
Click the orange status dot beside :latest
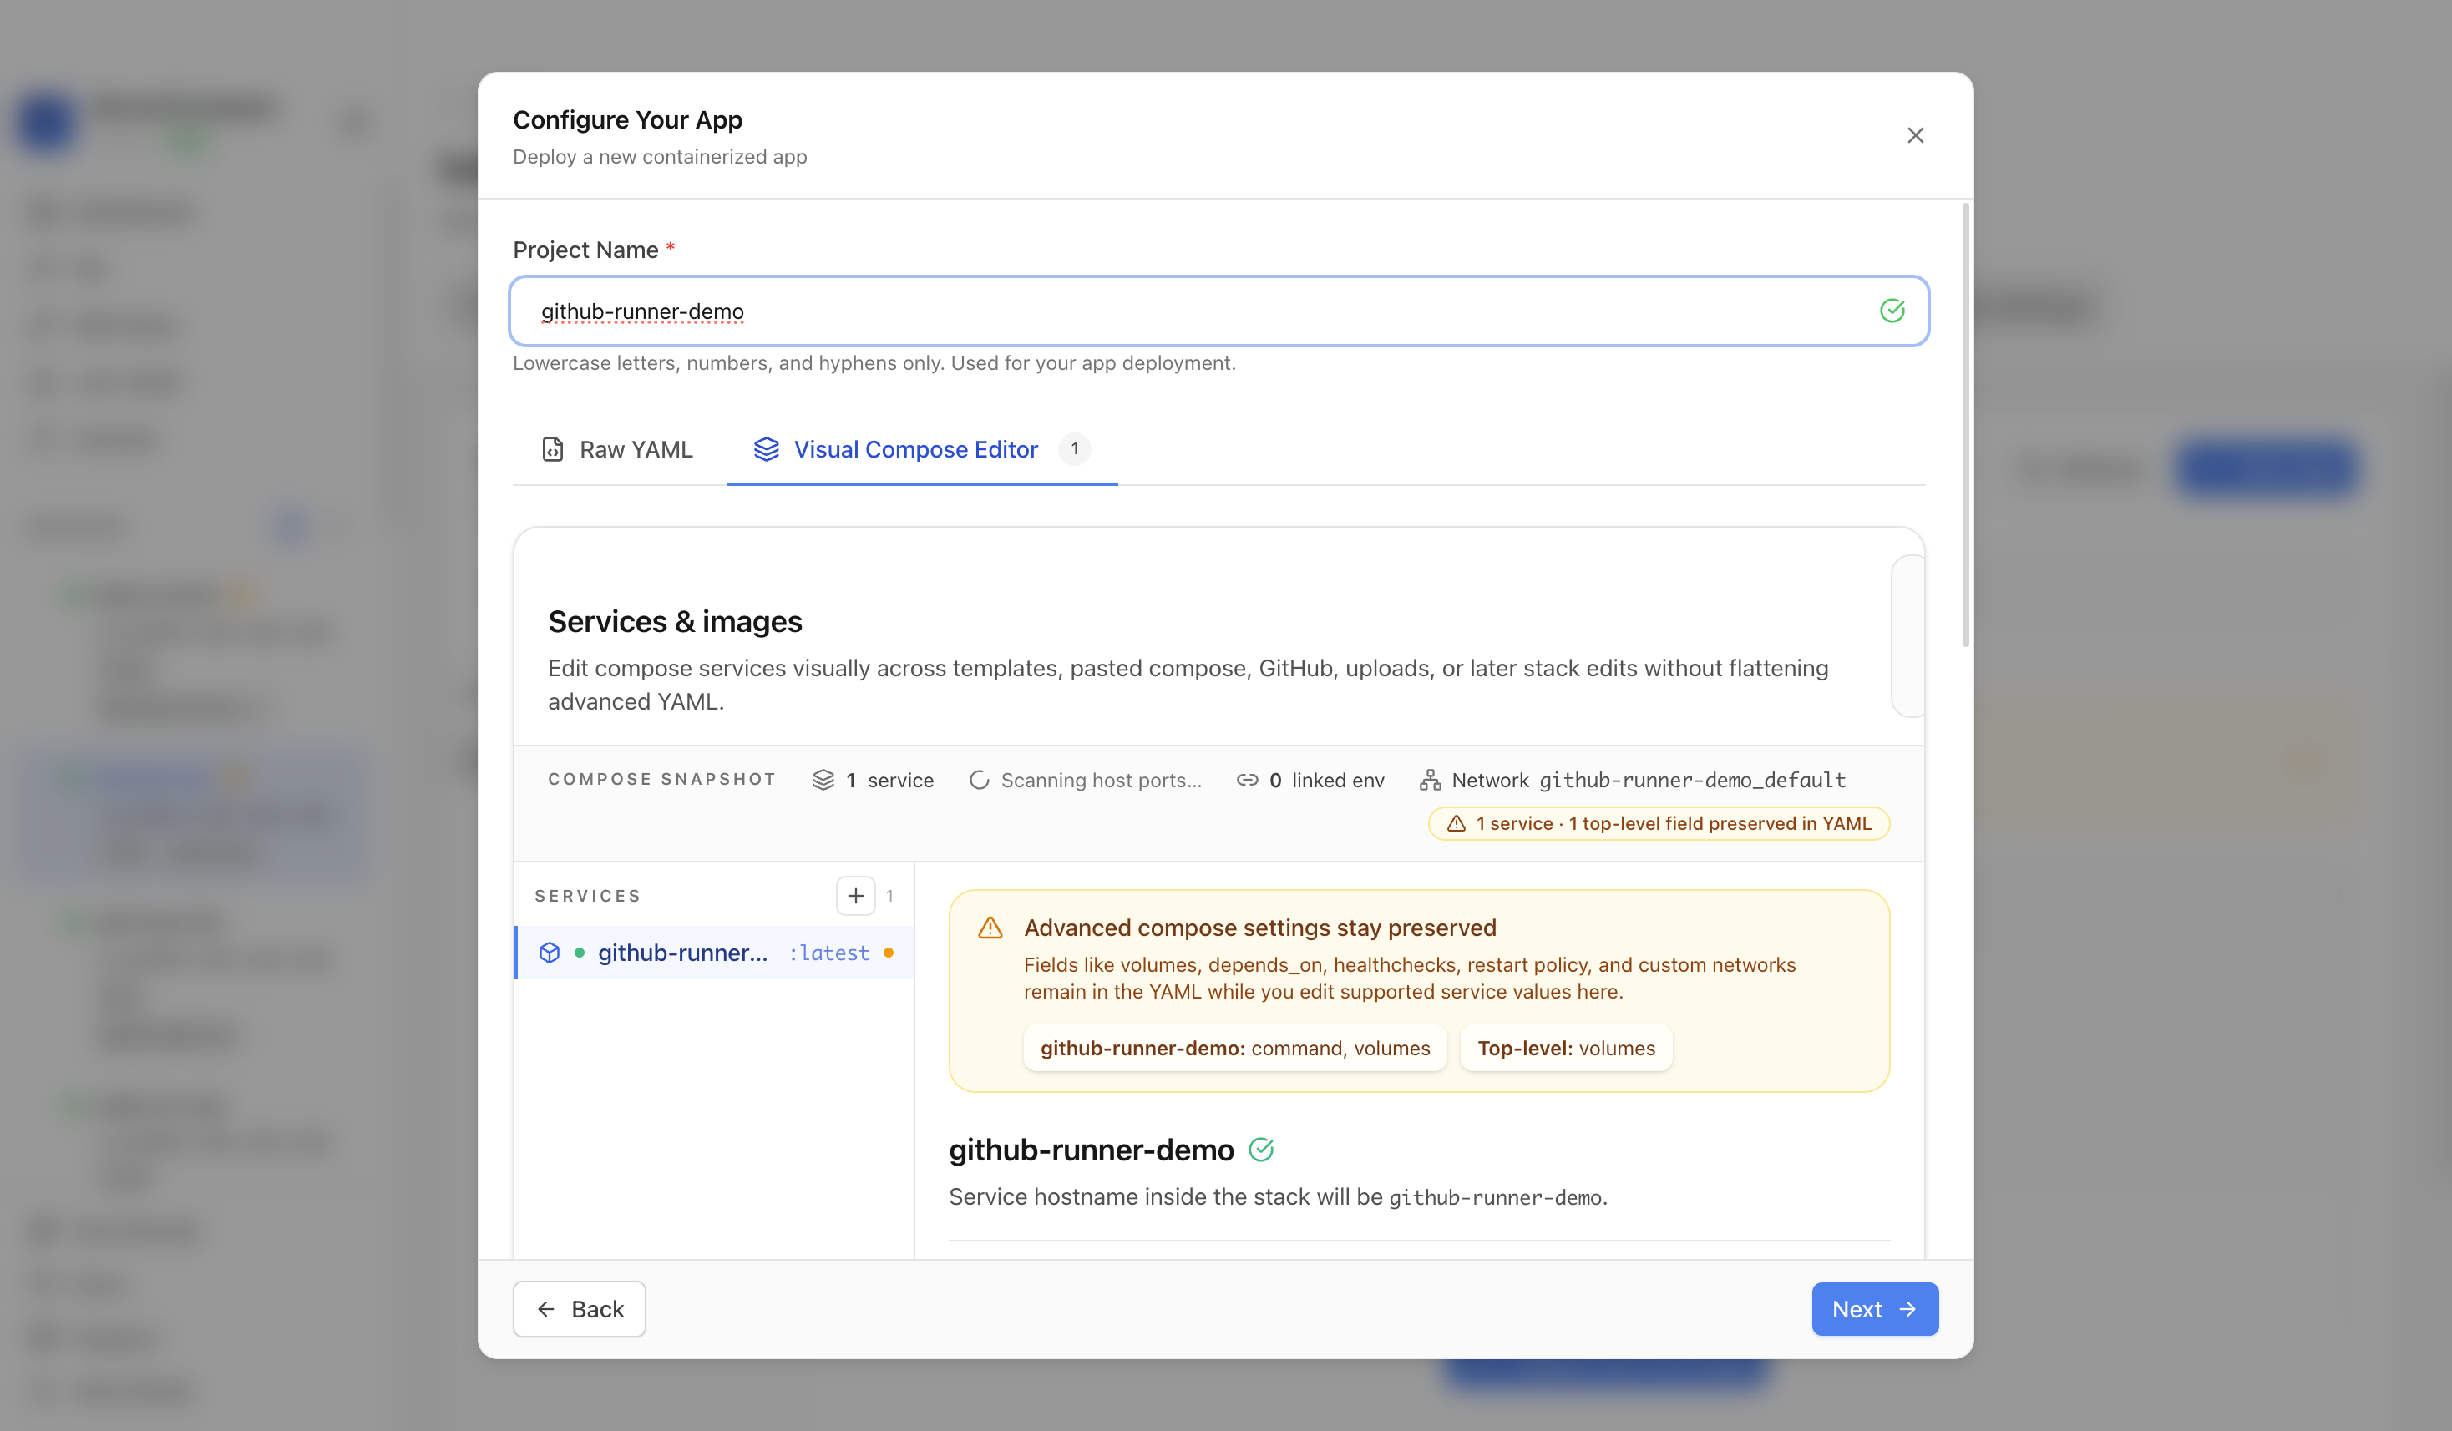[x=889, y=953]
